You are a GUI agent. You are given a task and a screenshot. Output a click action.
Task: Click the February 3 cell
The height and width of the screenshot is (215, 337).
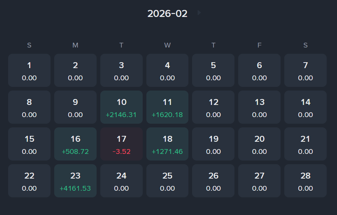point(121,70)
